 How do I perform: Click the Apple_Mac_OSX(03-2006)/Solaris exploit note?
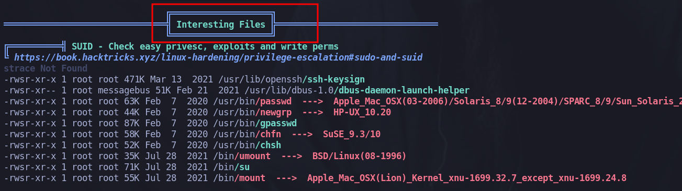(507, 101)
